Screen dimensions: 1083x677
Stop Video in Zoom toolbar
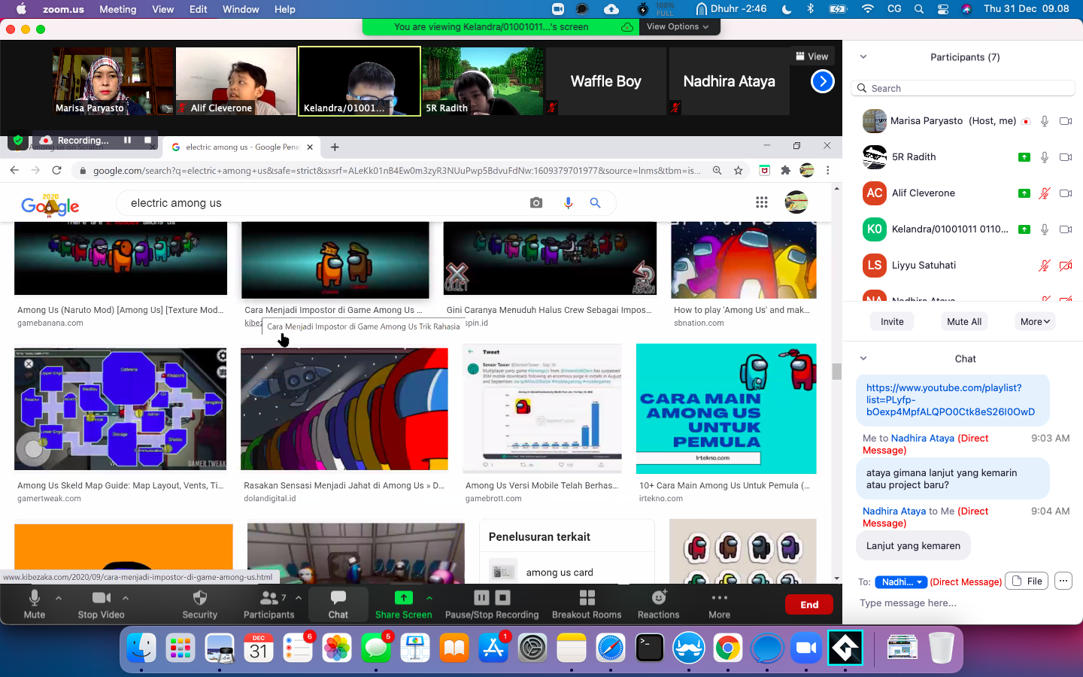[102, 604]
